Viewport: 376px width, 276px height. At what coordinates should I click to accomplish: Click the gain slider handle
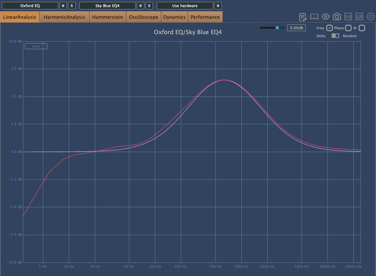(277, 28)
